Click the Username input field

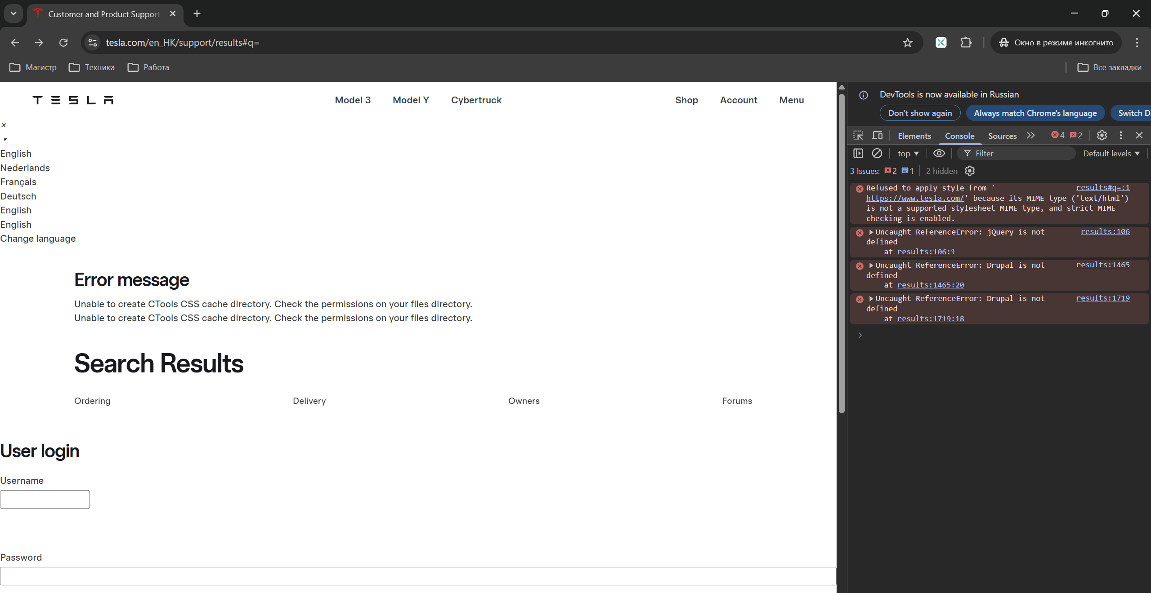pos(45,499)
